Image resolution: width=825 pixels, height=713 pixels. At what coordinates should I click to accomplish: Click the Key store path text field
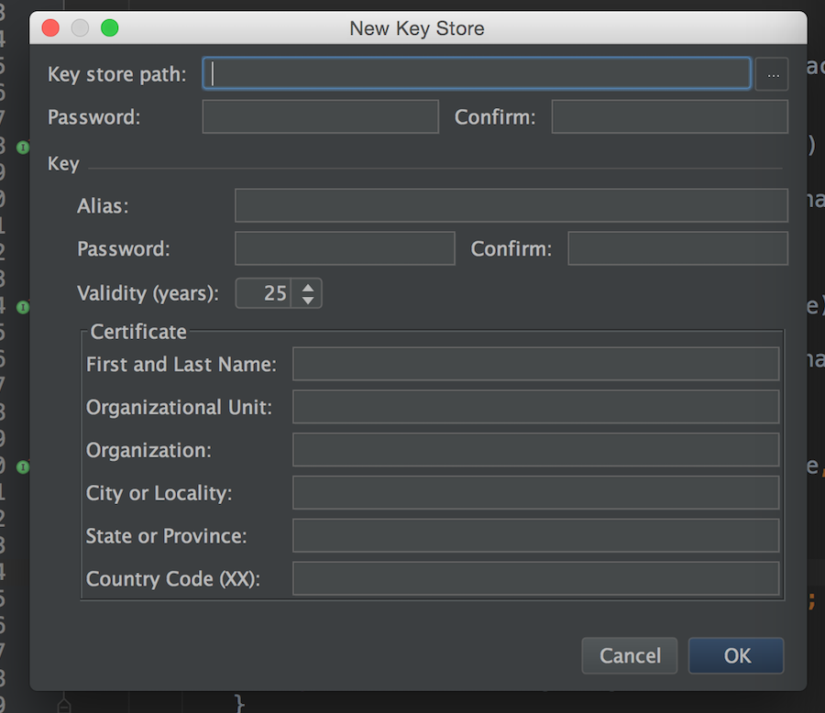pos(477,74)
